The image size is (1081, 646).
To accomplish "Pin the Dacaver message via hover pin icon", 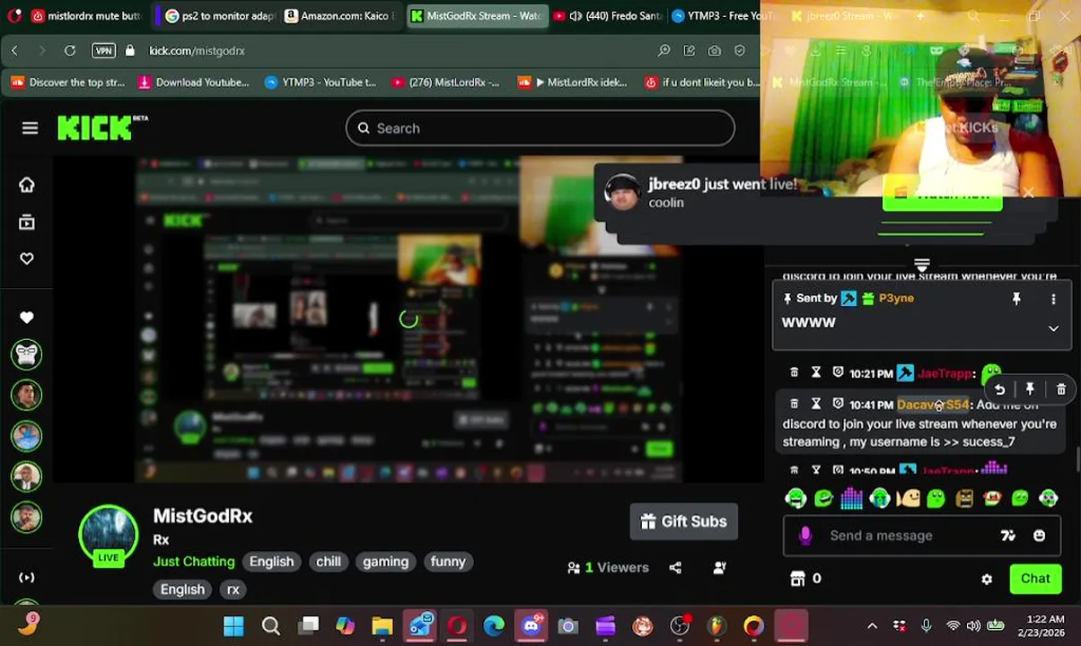I will tap(1030, 389).
